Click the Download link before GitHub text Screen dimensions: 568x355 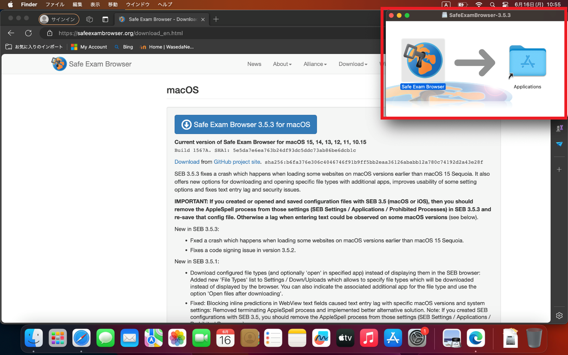pos(187,162)
